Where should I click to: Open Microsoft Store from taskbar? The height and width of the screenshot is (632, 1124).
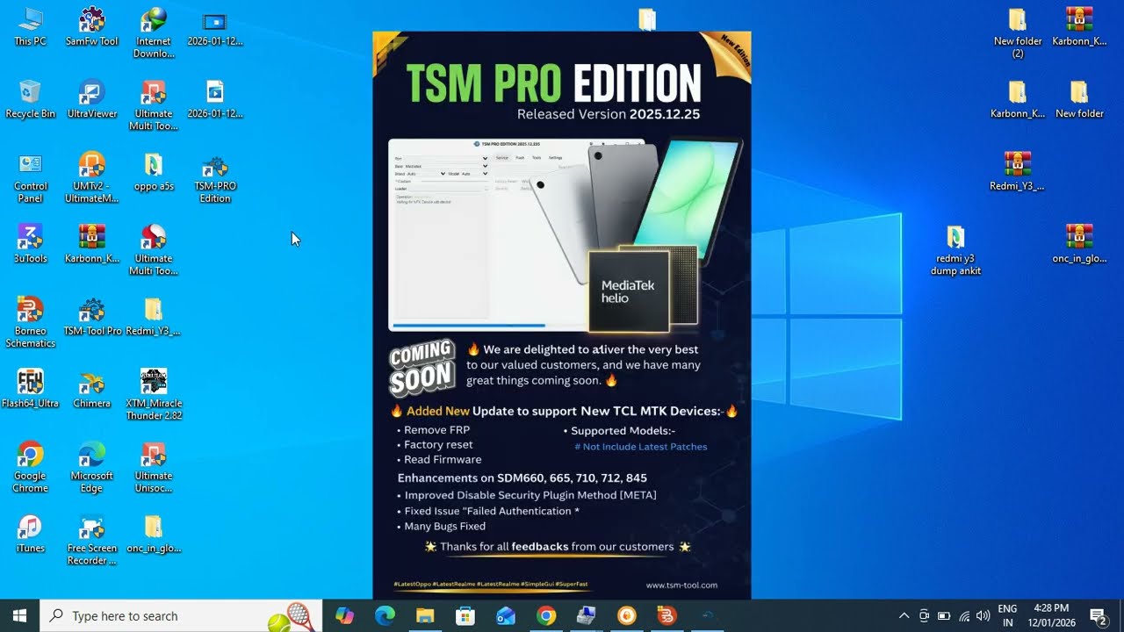(x=465, y=615)
